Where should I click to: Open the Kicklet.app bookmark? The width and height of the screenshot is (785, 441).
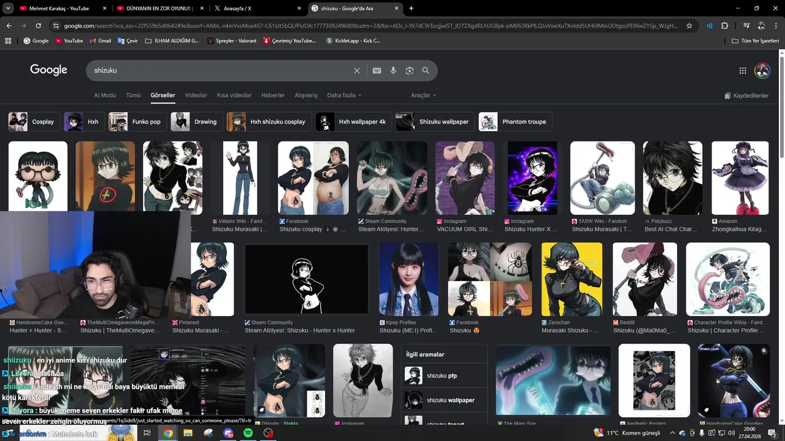pyautogui.click(x=353, y=40)
